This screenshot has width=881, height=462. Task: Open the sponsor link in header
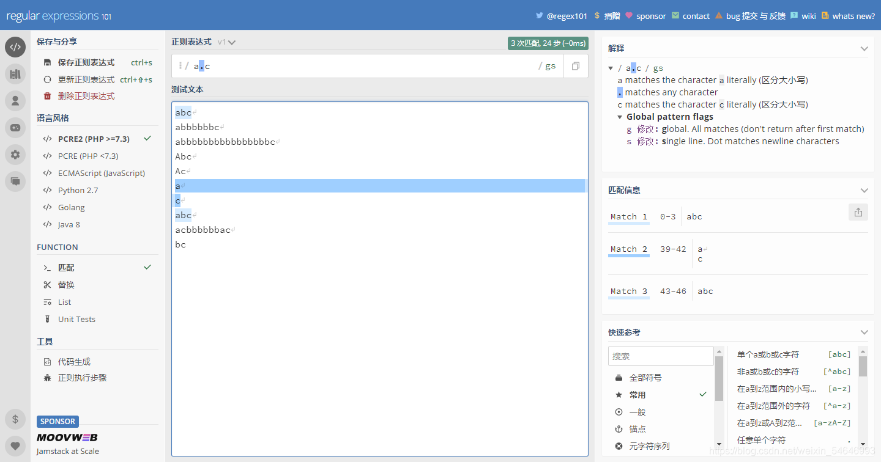coord(645,16)
